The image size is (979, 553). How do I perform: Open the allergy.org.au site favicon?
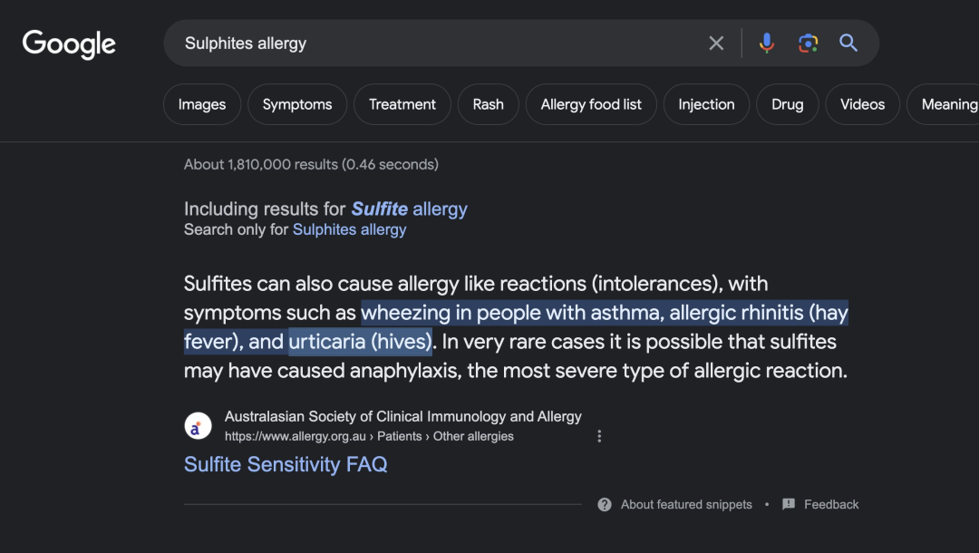coord(198,426)
